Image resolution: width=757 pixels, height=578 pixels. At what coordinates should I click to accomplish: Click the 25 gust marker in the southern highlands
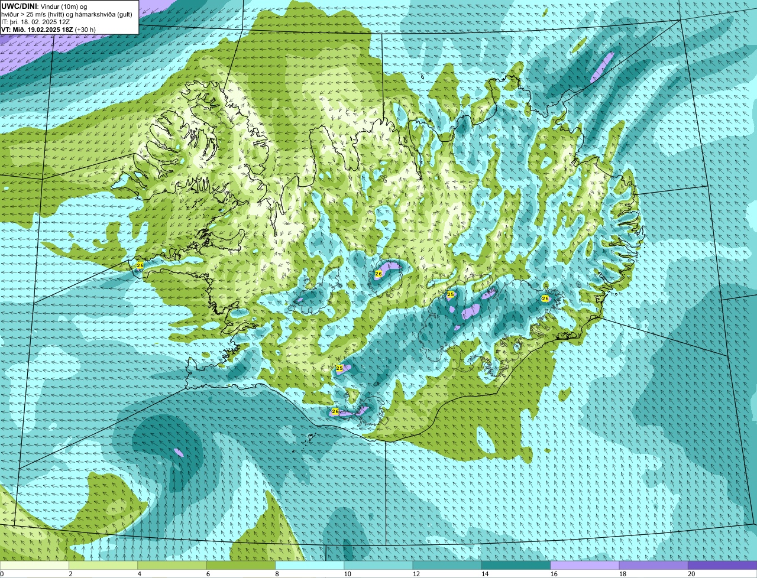pyautogui.click(x=339, y=368)
